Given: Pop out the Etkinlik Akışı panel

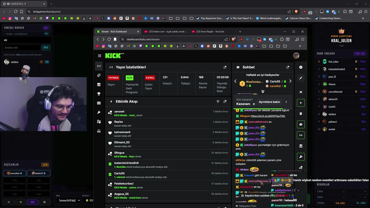Looking at the screenshot, I should (225, 101).
